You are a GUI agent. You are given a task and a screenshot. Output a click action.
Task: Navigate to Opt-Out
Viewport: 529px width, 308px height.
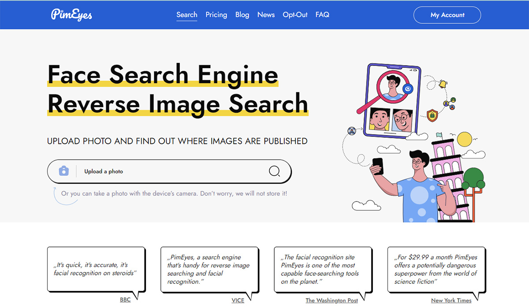click(x=295, y=15)
